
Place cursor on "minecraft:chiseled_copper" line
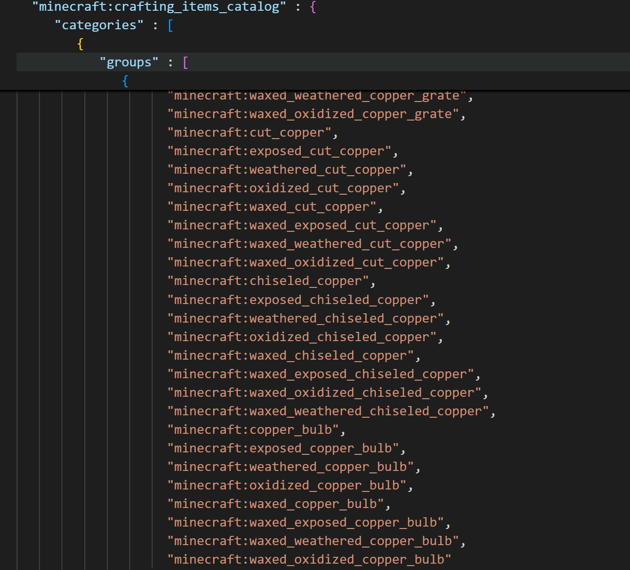[x=268, y=281]
